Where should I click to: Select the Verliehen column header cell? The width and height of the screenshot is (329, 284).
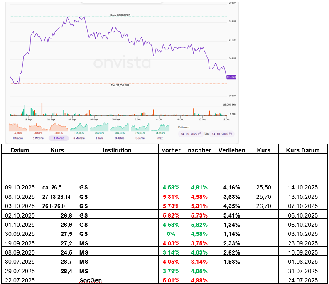click(231, 150)
